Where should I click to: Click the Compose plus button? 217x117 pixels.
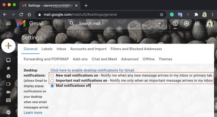pyautogui.click(x=8, y=46)
